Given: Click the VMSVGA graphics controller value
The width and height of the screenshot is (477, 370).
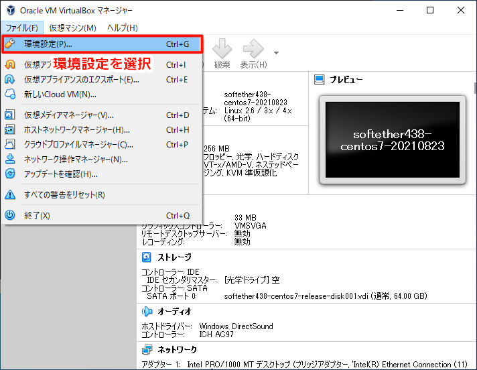Looking at the screenshot, I should click(250, 226).
